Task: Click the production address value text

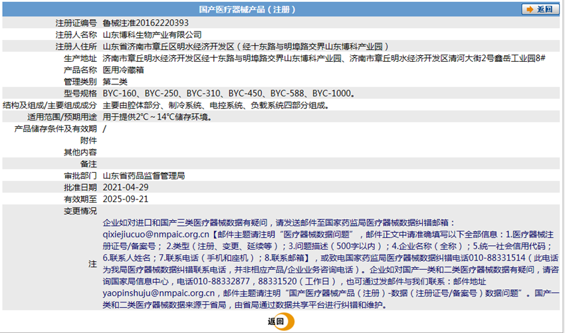Action: (x=324, y=58)
